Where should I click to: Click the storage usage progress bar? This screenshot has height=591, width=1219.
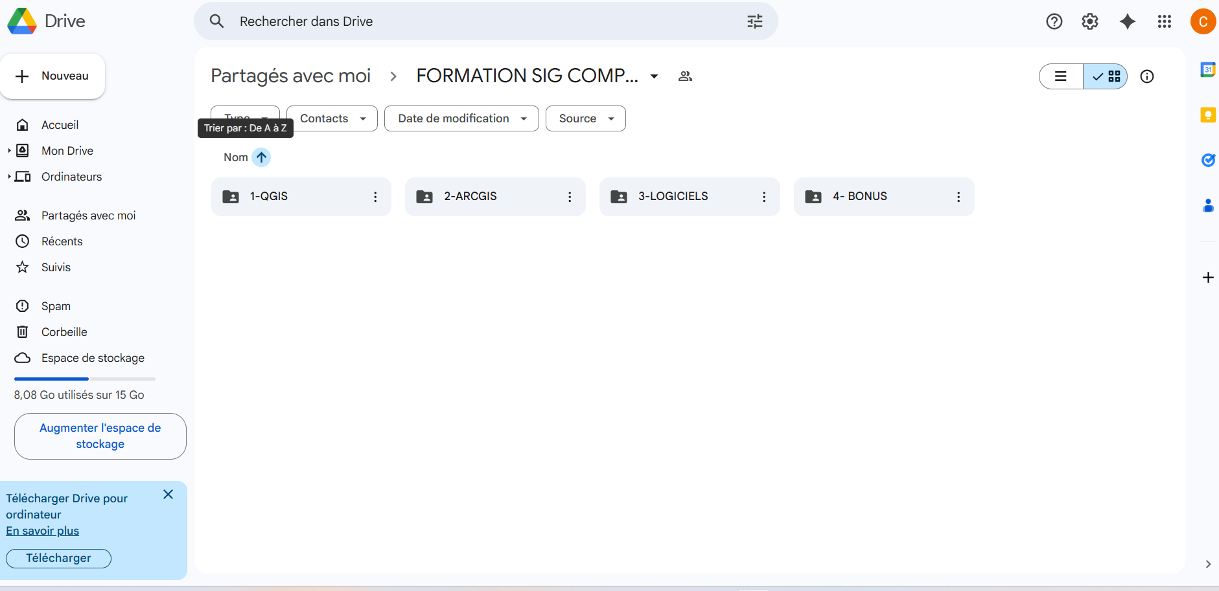pos(84,379)
